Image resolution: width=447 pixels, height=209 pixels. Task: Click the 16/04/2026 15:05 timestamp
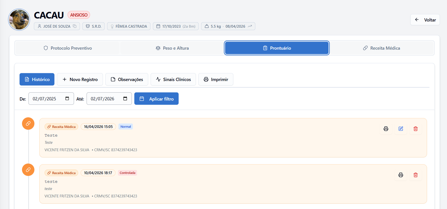click(98, 126)
